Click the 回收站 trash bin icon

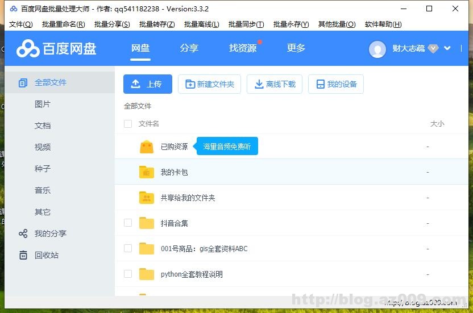23,255
